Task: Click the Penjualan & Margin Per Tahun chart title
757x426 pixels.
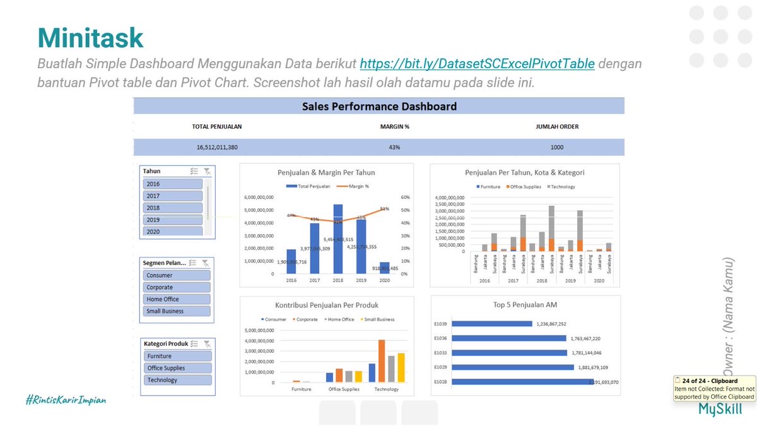Action: pyautogui.click(x=326, y=172)
